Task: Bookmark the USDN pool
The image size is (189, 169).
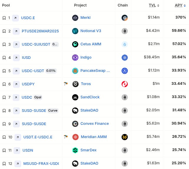Action: (4, 150)
